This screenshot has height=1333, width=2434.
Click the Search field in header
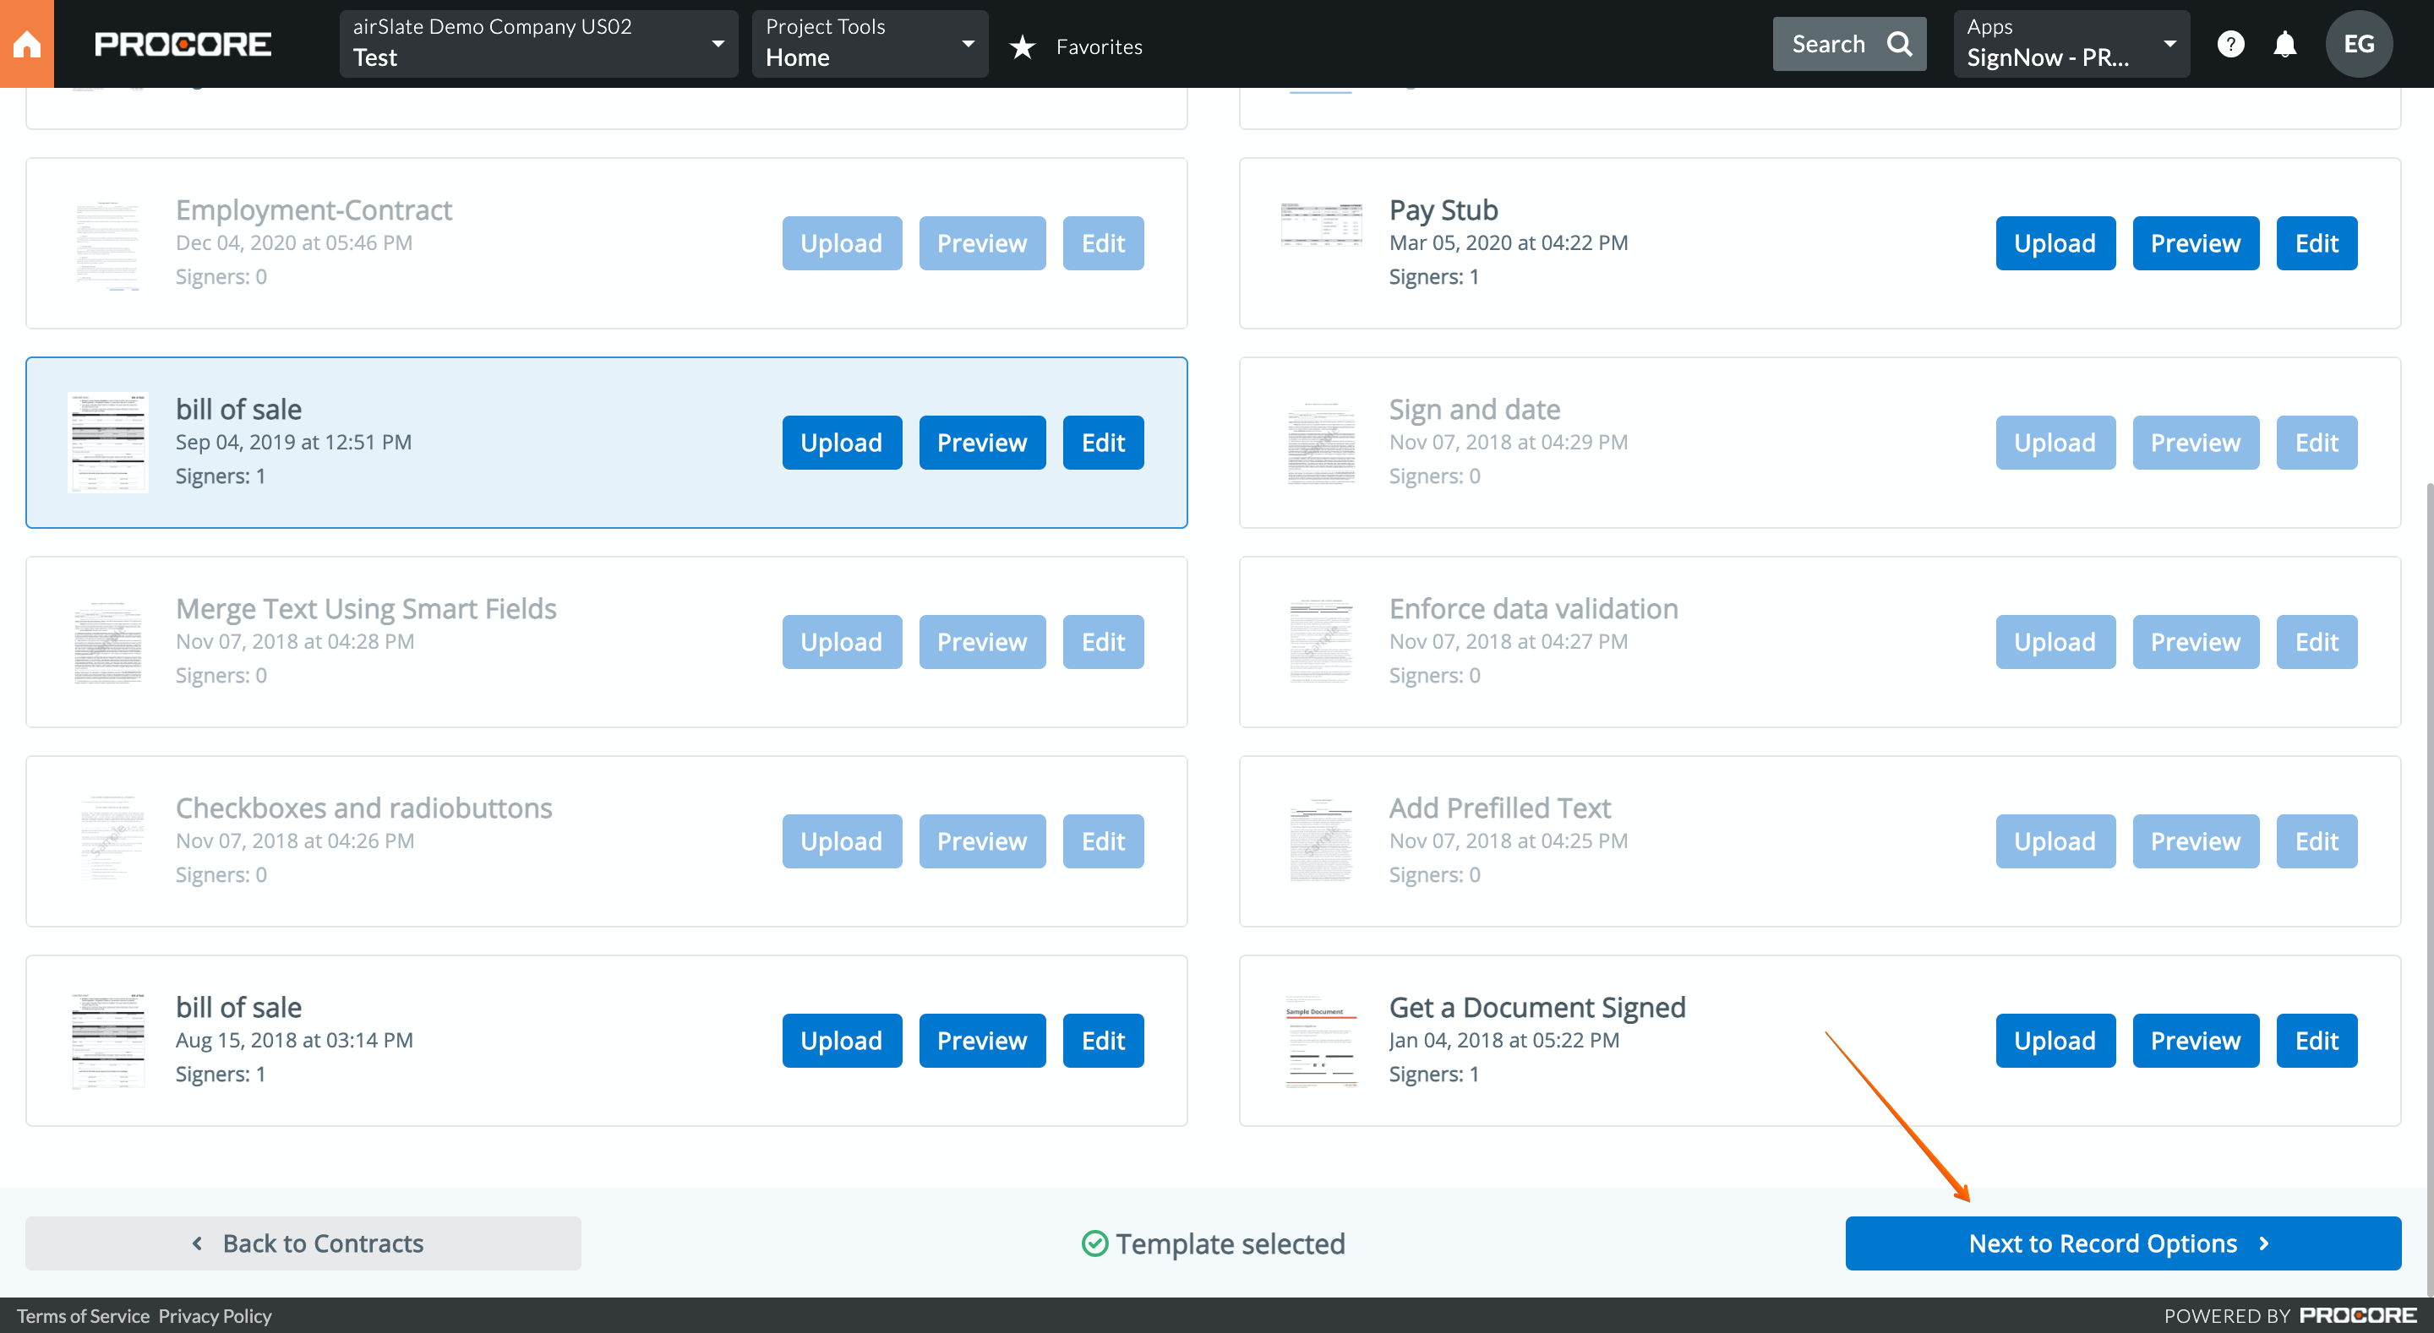(x=1849, y=43)
